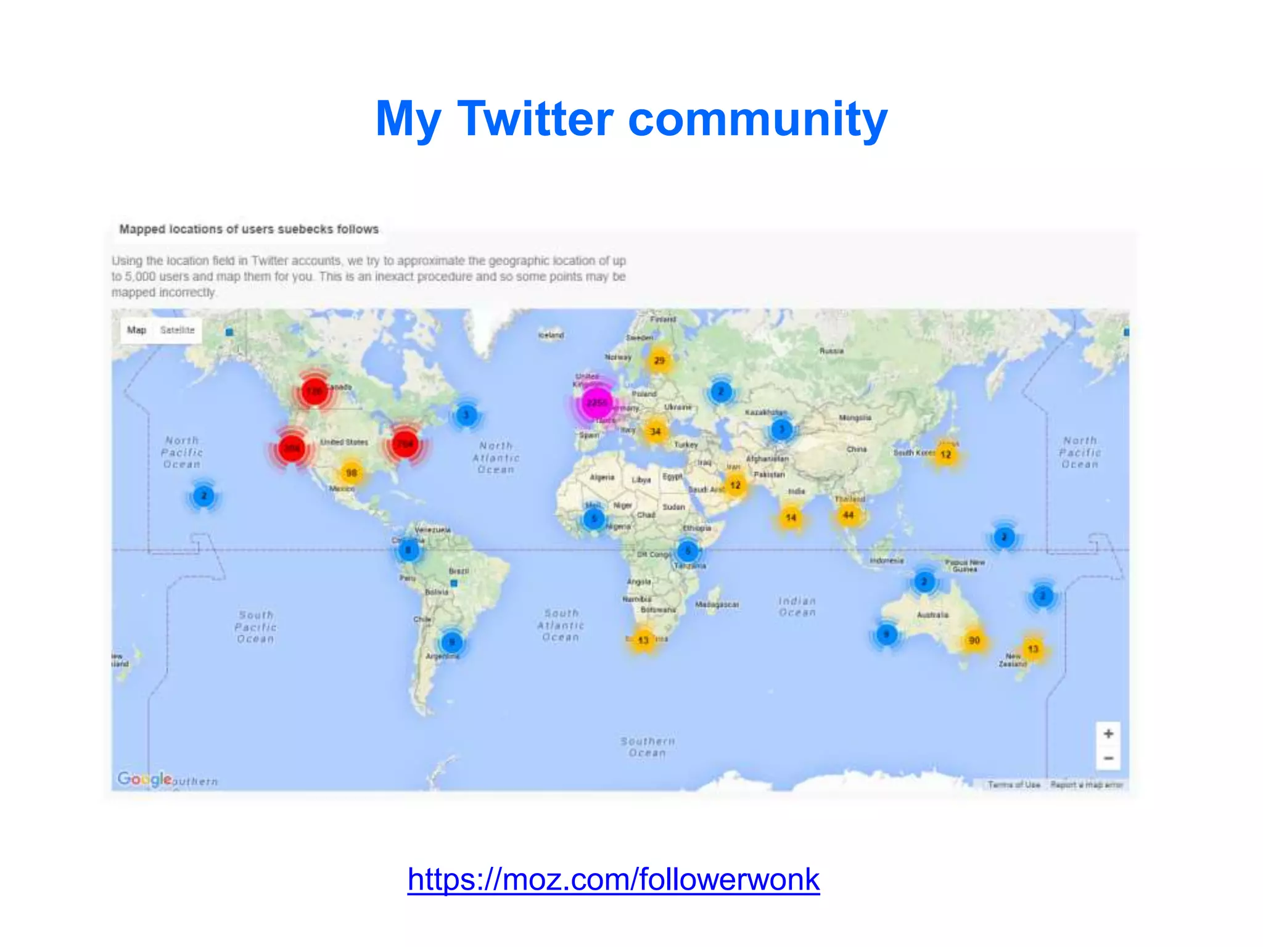
Task: Open the moz.com/followerwonk hyperlink
Action: [614, 879]
